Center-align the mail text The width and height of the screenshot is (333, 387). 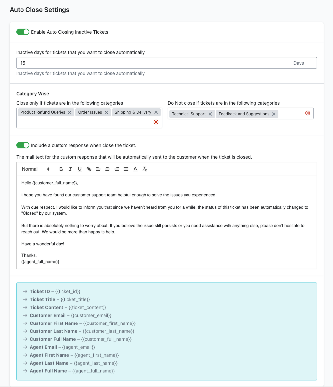click(107, 169)
